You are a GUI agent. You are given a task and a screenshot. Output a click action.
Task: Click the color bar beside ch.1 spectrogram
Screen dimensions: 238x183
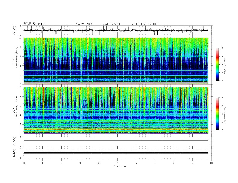pyautogui.click(x=218, y=65)
